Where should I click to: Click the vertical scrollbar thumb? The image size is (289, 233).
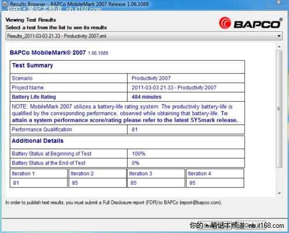pos(279,109)
